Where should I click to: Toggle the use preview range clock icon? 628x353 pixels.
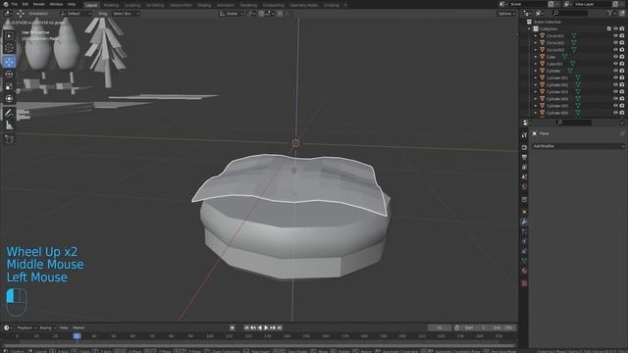(x=456, y=328)
